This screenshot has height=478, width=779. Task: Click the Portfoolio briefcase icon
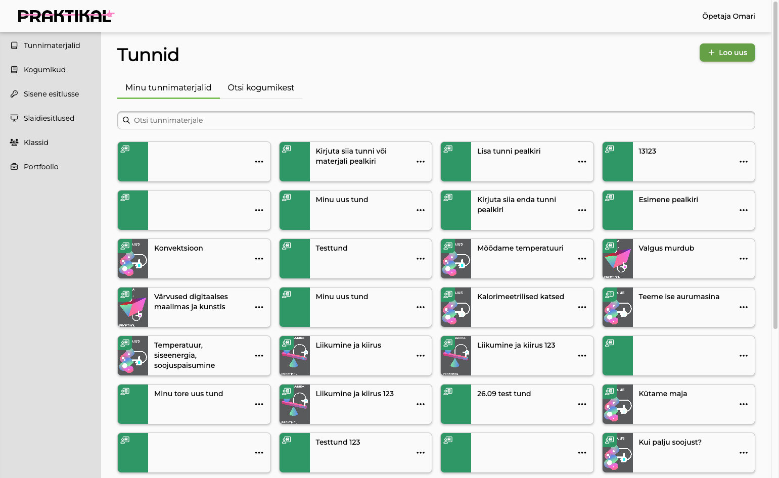(x=14, y=167)
